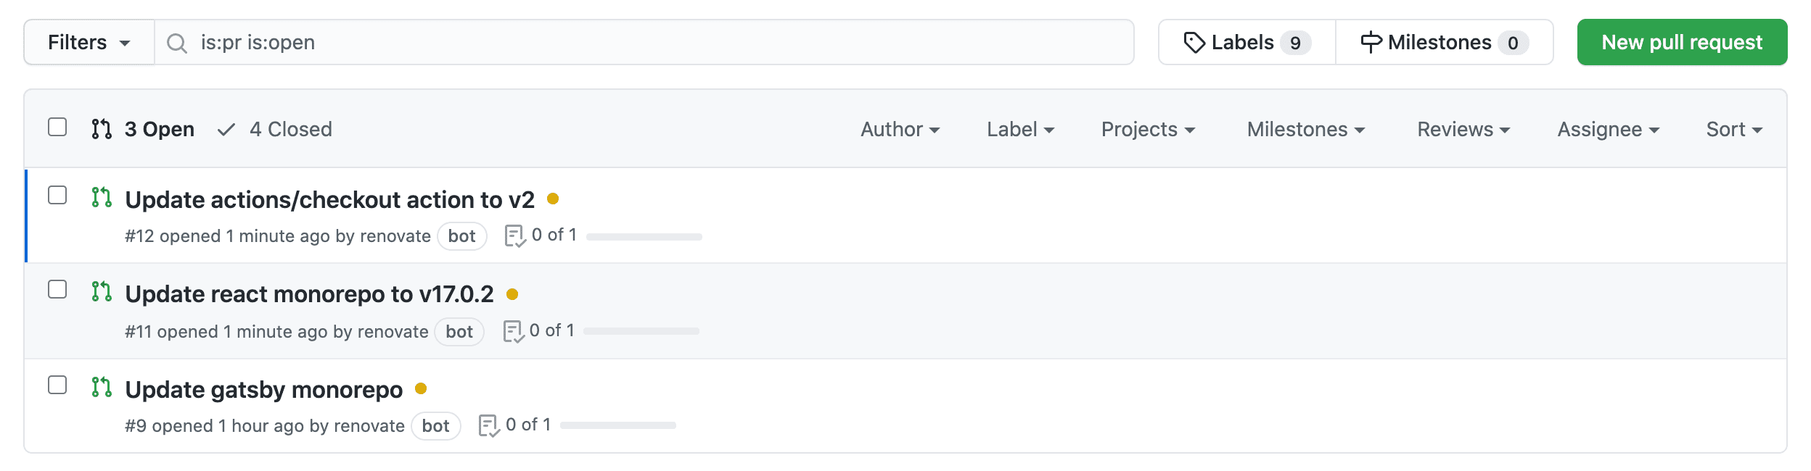The image size is (1811, 471).
Task: Open Update react monorepo to v17.0.2 link
Action: [309, 294]
